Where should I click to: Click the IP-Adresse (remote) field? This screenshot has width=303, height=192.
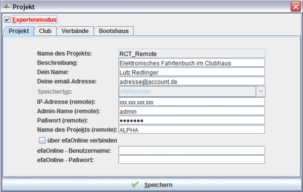tap(192, 102)
